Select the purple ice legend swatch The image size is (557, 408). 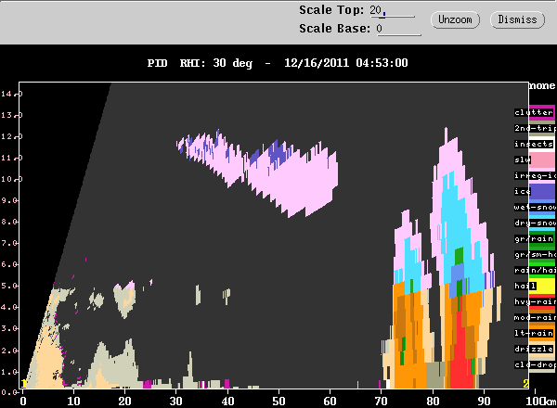[542, 192]
